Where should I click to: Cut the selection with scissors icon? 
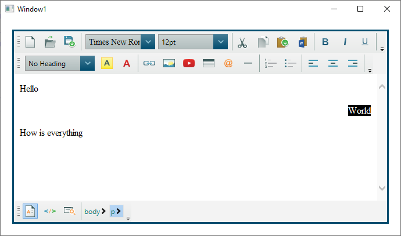[243, 42]
